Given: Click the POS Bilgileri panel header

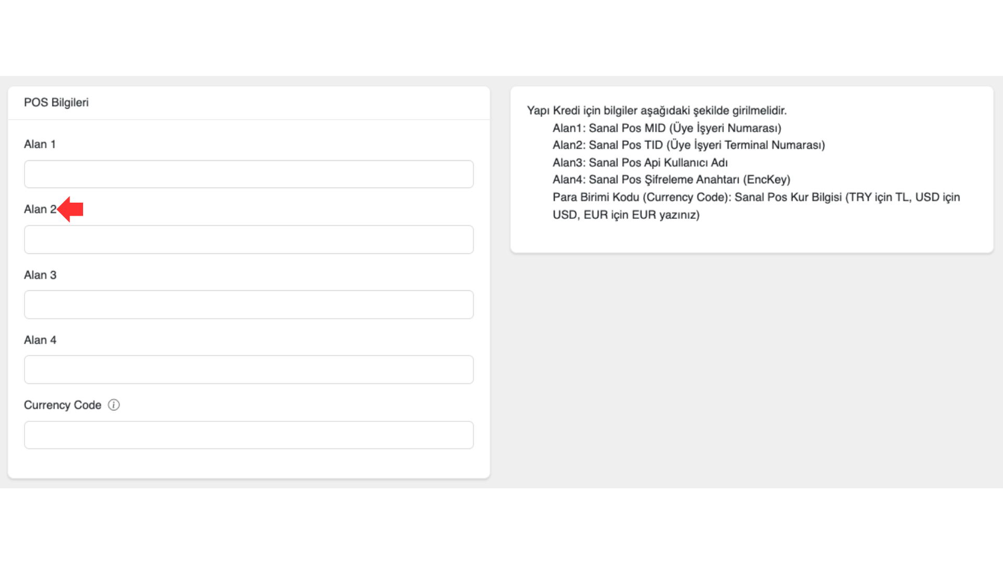Looking at the screenshot, I should [56, 102].
